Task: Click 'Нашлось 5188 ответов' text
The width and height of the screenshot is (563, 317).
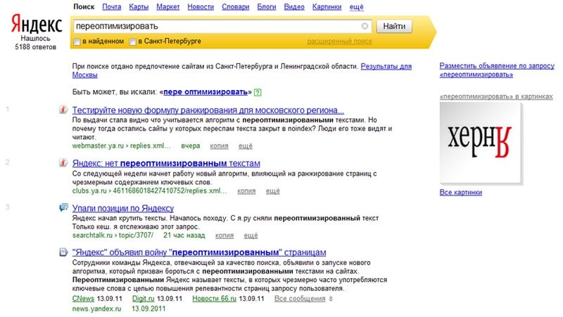Action: point(36,42)
